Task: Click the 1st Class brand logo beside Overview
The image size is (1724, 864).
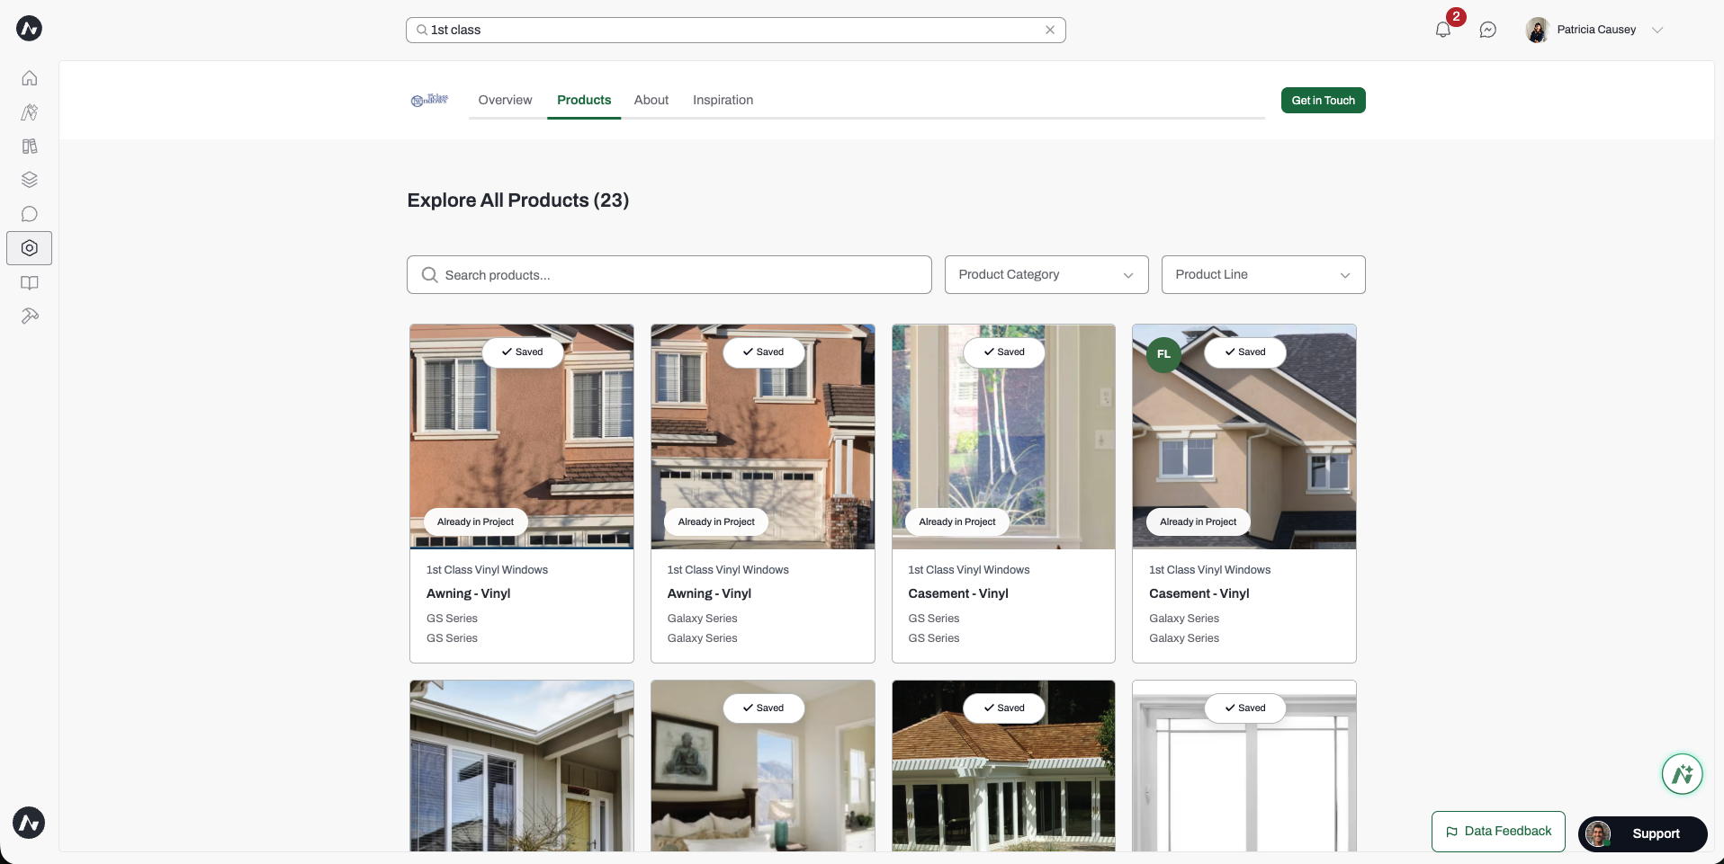Action: tap(430, 100)
